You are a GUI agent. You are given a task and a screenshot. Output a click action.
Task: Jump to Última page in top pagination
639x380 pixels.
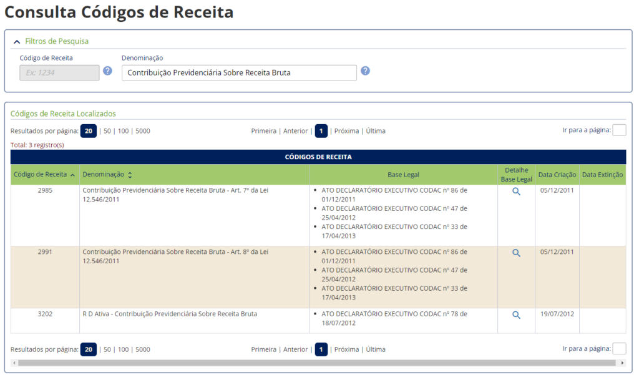[376, 131]
